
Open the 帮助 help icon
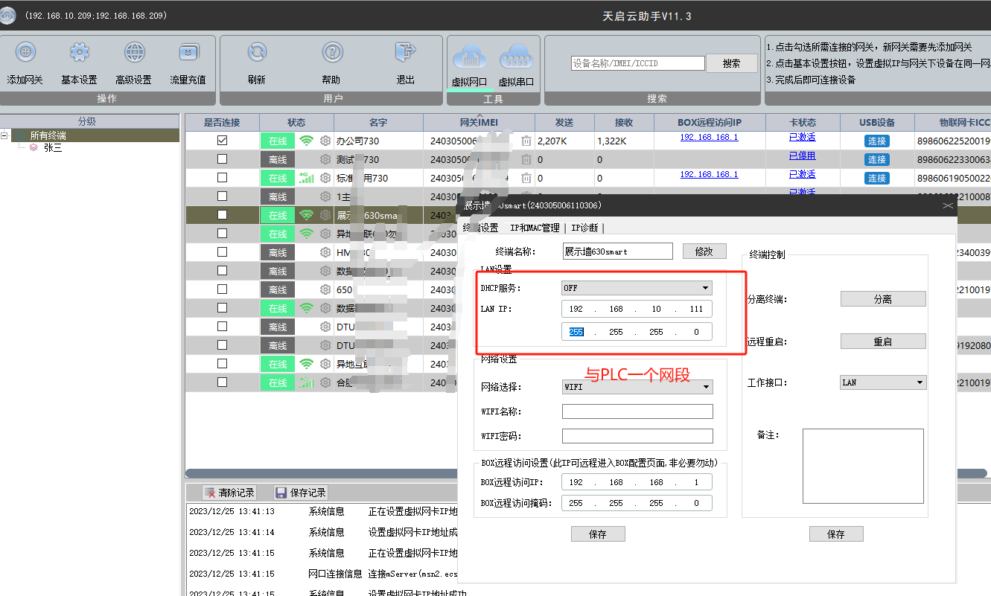(331, 52)
